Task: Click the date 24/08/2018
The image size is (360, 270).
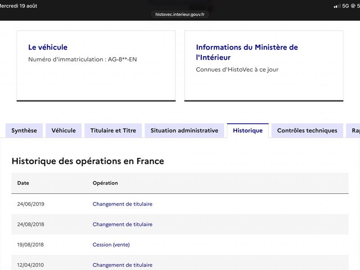Action: point(31,224)
